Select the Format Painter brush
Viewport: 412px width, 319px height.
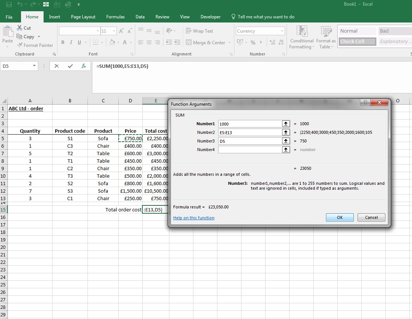point(20,45)
